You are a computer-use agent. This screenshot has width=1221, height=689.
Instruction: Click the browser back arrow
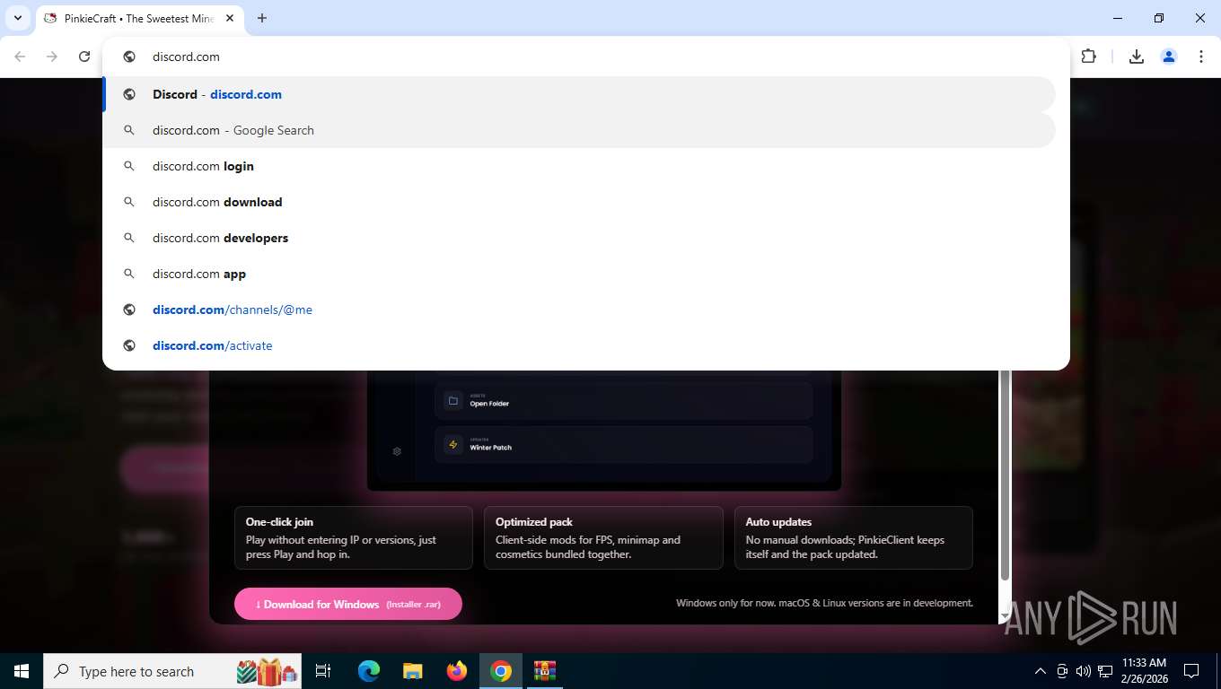pyautogui.click(x=20, y=57)
